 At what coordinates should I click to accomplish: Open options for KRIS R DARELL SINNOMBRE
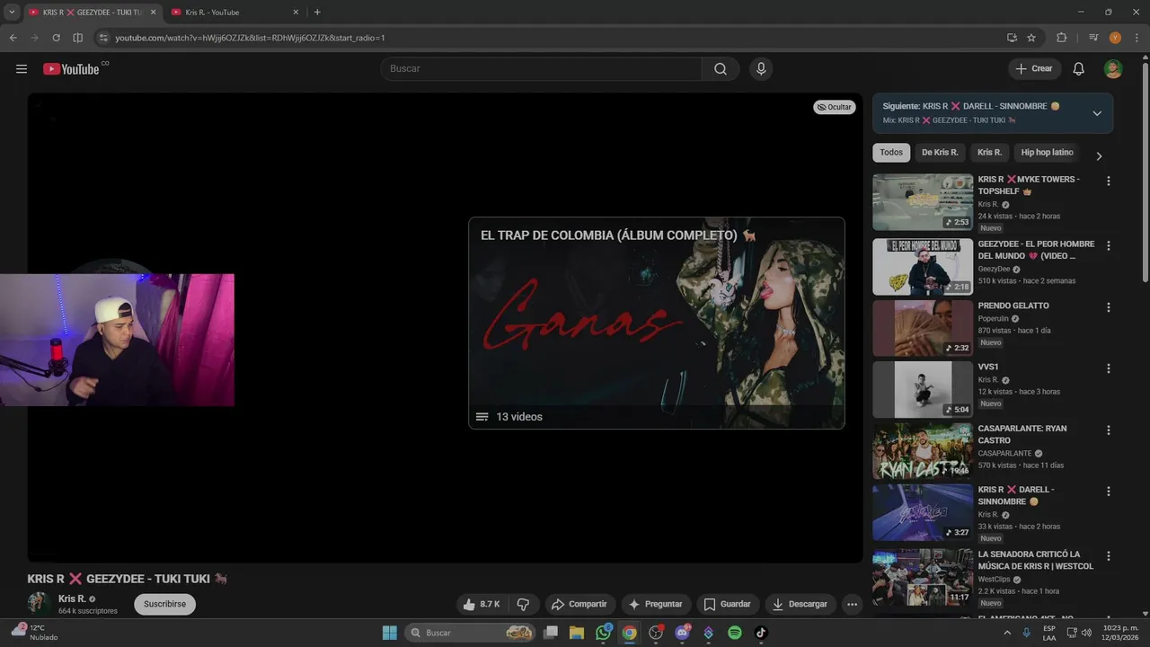coord(1108,492)
